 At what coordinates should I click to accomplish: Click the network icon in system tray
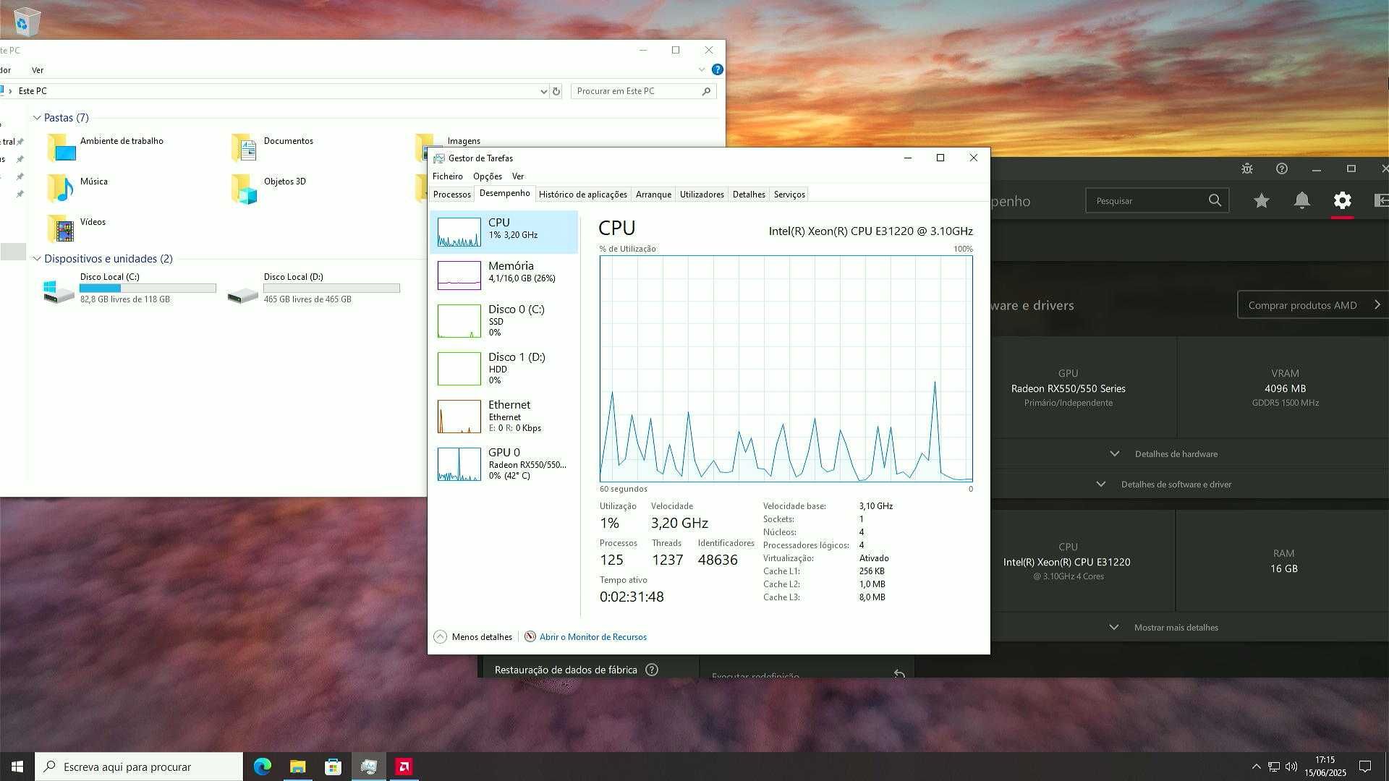click(x=1274, y=767)
